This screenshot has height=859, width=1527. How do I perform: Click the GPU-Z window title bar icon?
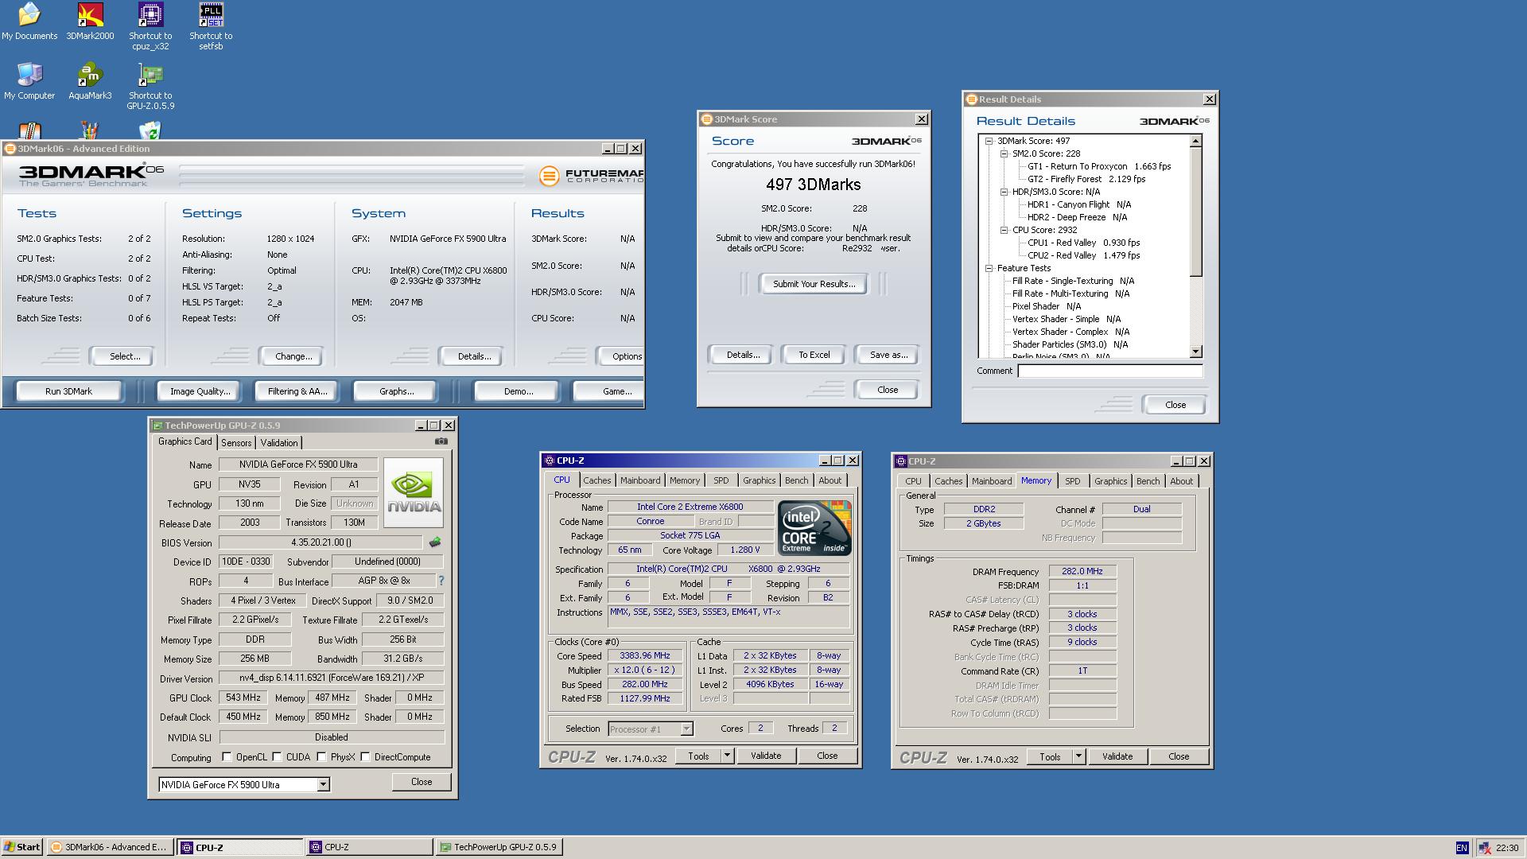coord(157,426)
